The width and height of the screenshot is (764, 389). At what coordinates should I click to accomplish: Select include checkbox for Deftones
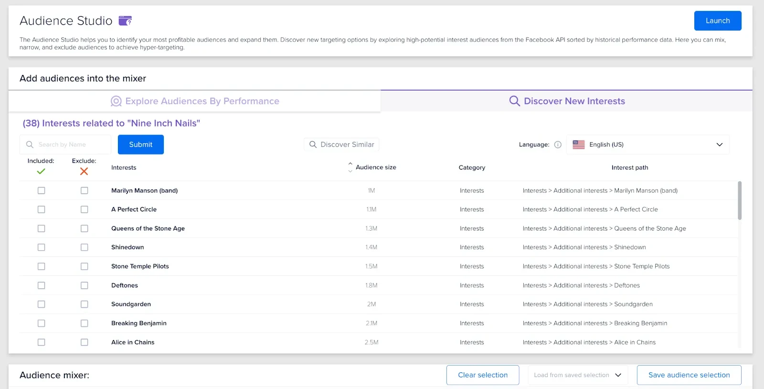42,285
